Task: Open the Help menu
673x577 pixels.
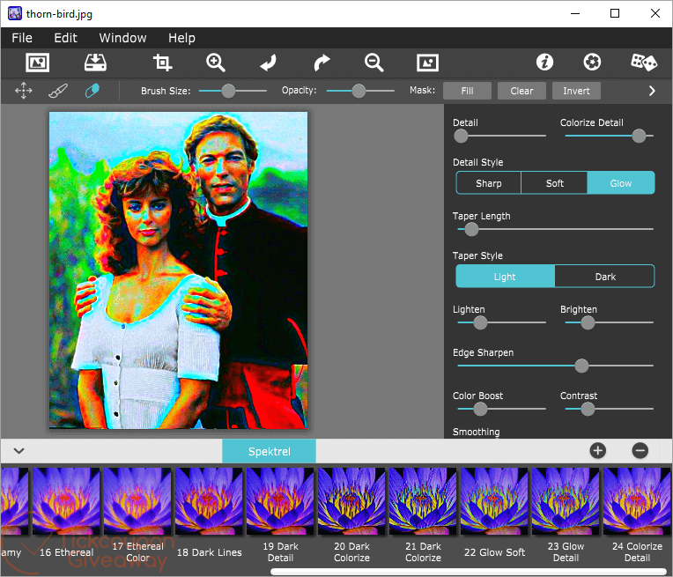Action: click(x=181, y=38)
